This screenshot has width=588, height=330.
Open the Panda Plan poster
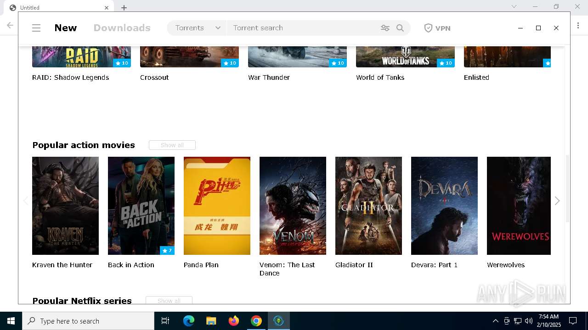217,206
